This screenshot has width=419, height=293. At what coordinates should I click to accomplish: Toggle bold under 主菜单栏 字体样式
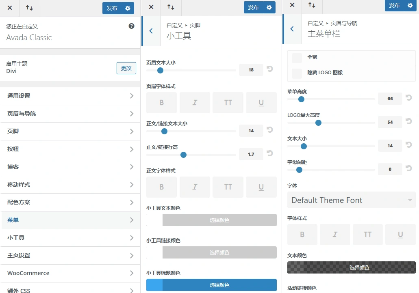[x=302, y=235]
